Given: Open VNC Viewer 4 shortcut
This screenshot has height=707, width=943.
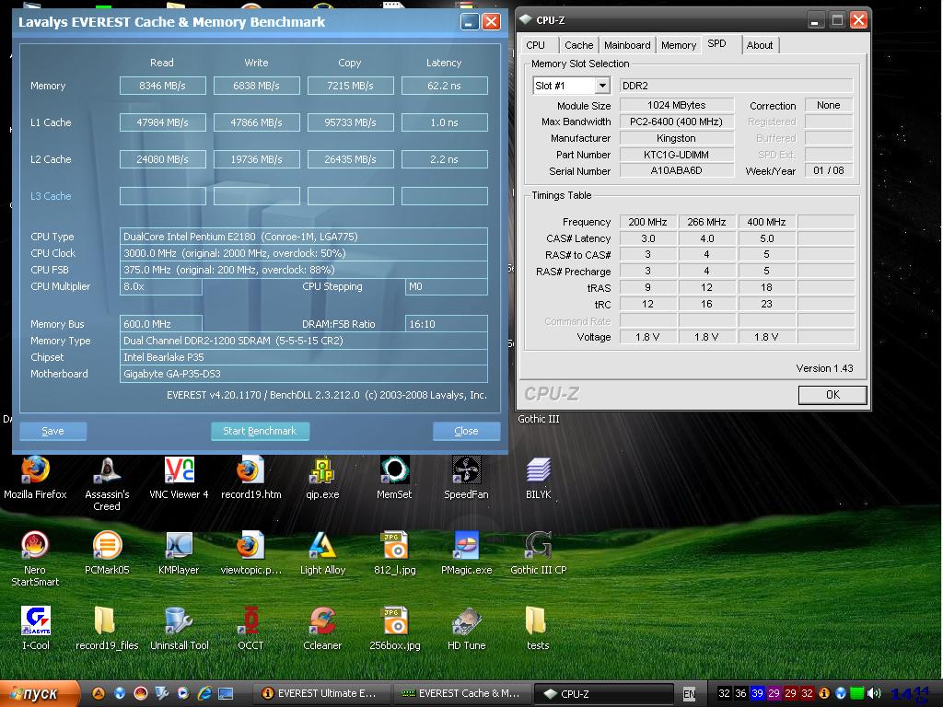Looking at the screenshot, I should (x=179, y=478).
